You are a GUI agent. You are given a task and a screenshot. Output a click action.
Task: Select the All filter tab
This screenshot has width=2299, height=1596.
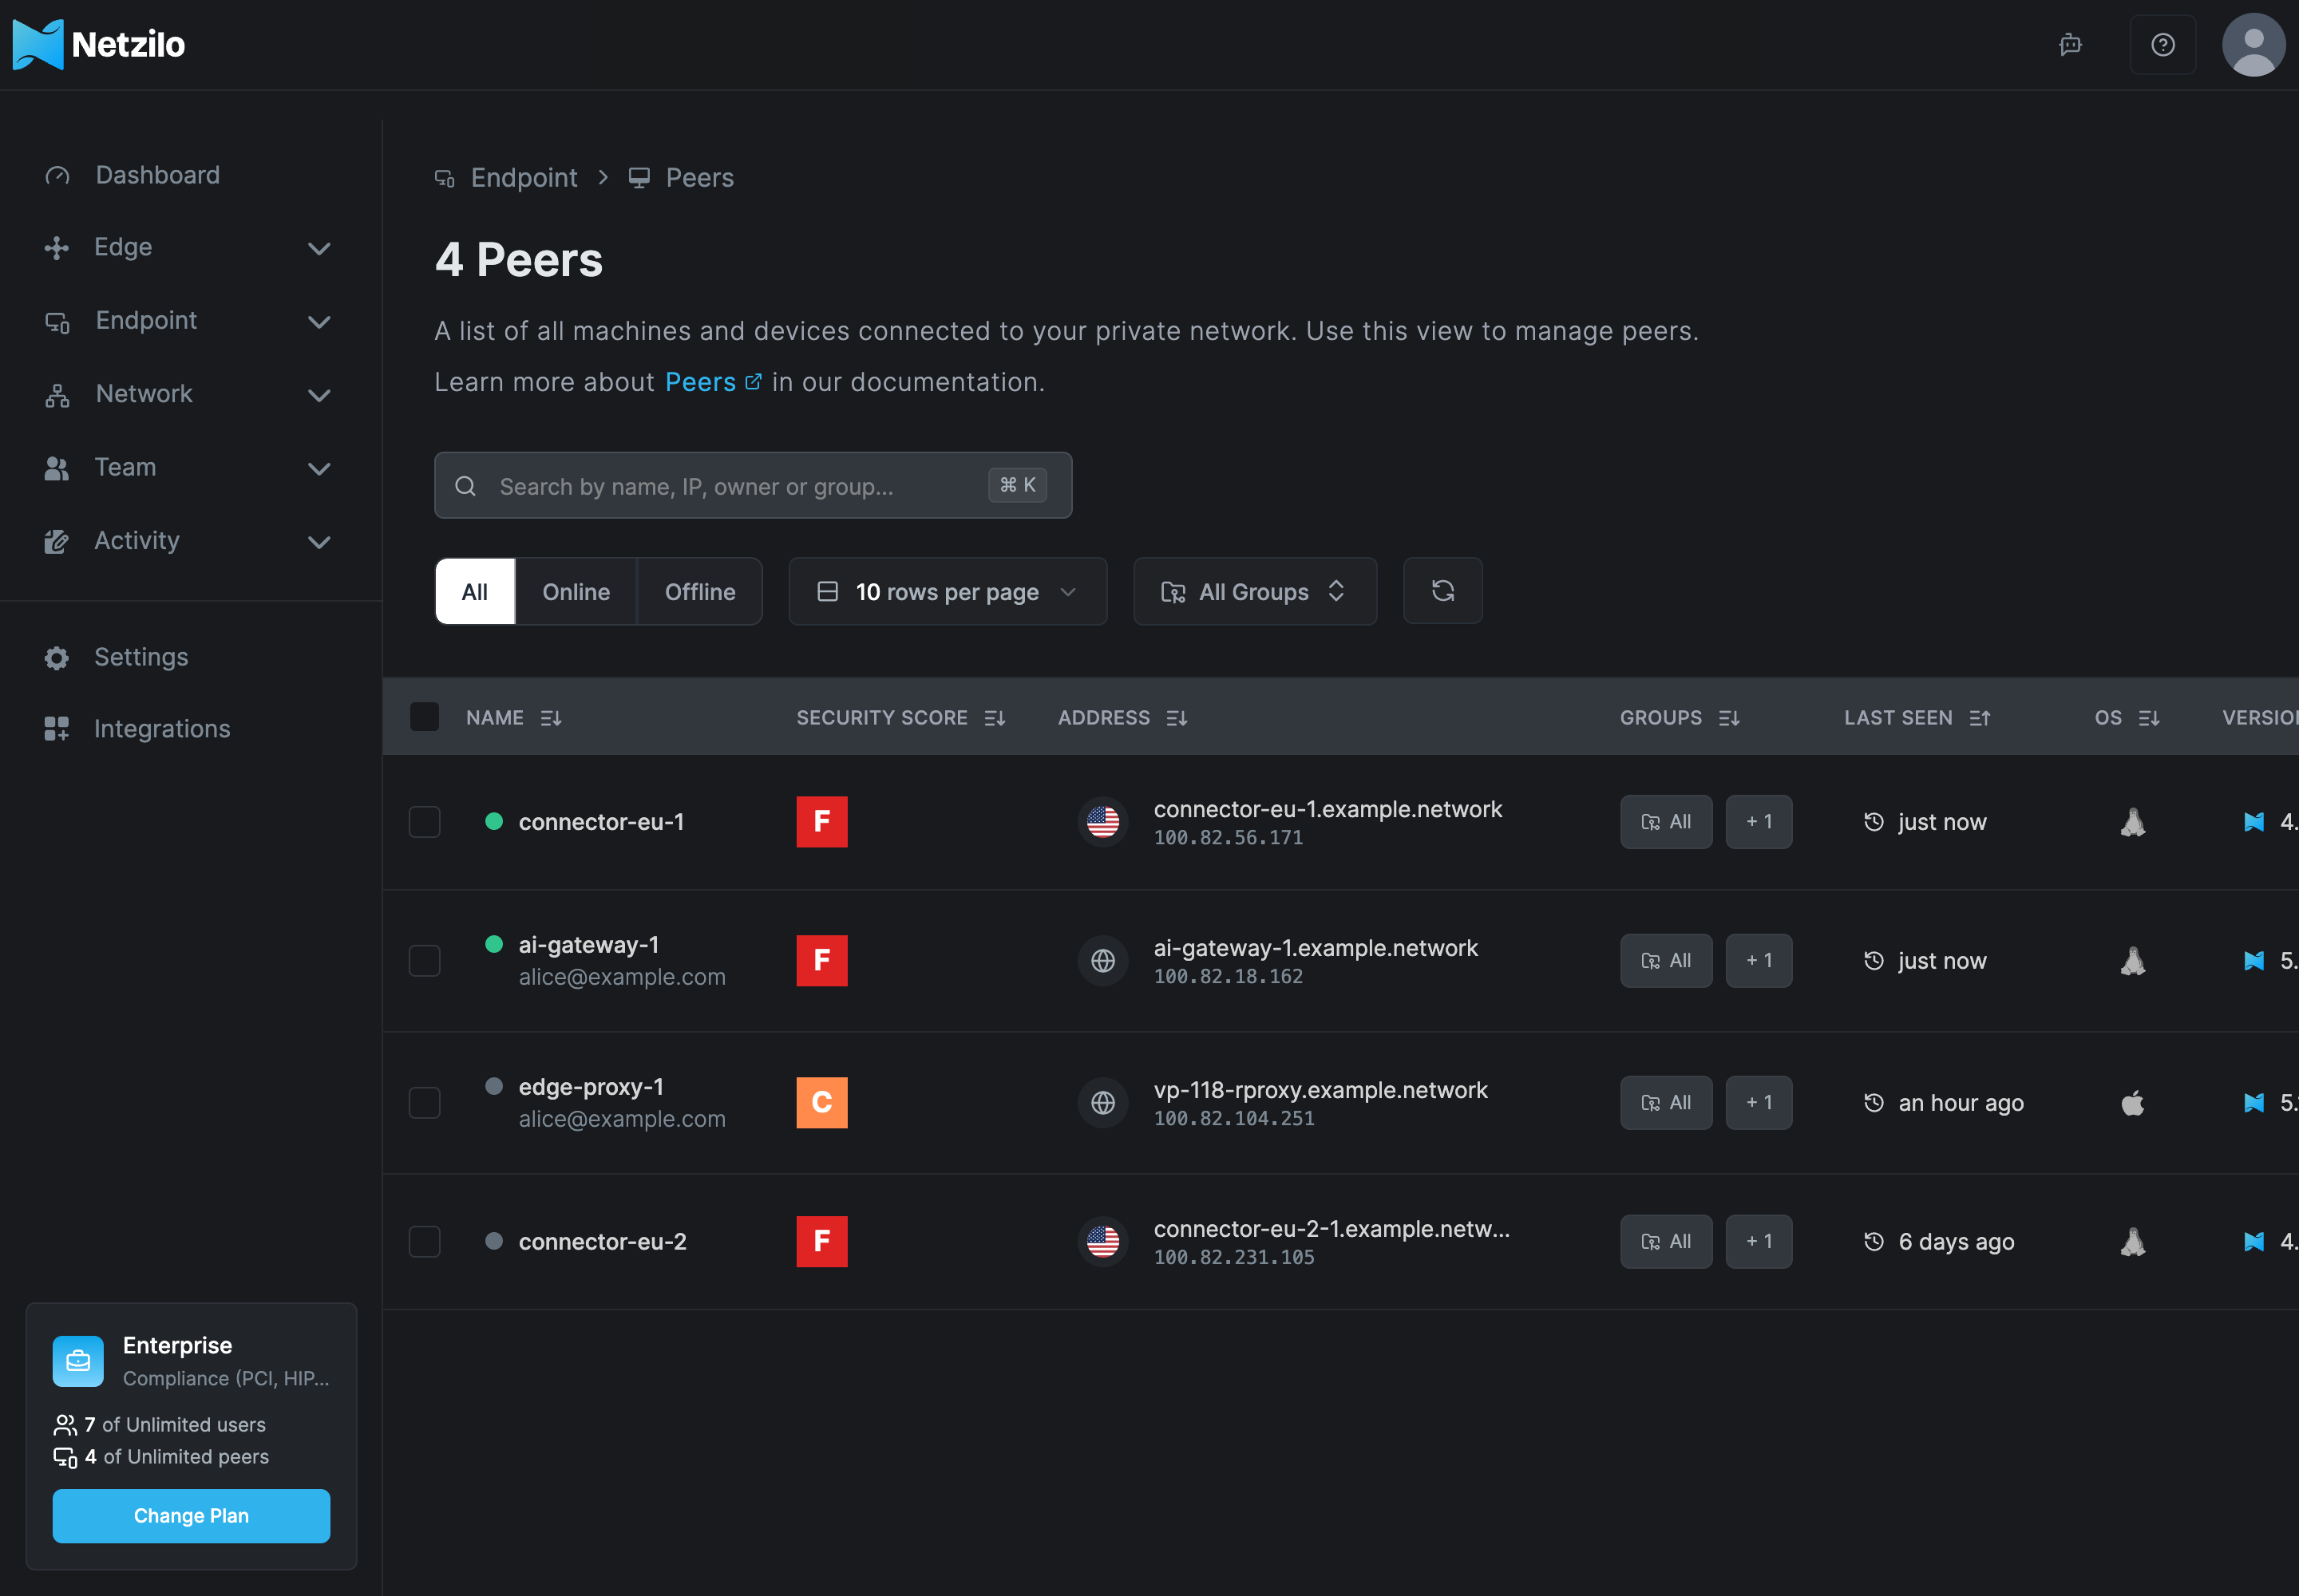click(x=475, y=591)
